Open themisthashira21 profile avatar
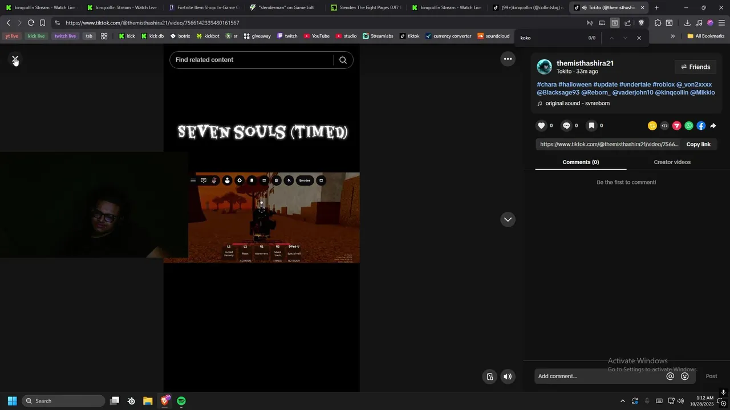Screen dimensions: 730x410 click(544, 67)
